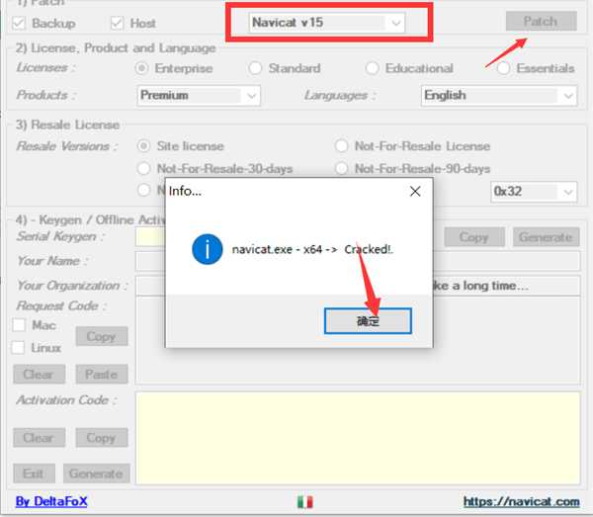Toggle the Backup checkbox
Screen dimensions: 593x517
[x=19, y=23]
